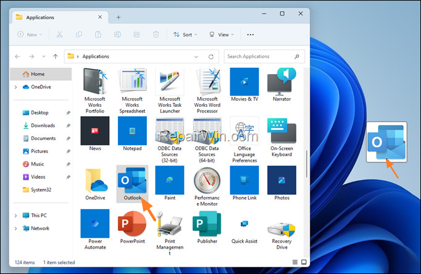Click the Copy toolbar icon
421x274 pixels.
click(x=79, y=35)
